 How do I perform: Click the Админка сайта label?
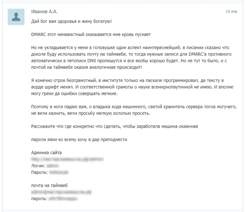(x=46, y=153)
